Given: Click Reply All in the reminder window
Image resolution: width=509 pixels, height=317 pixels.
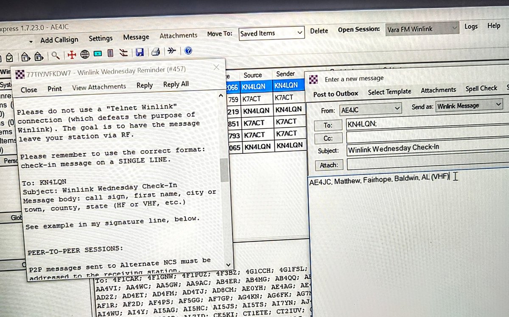Looking at the screenshot, I should (x=176, y=84).
